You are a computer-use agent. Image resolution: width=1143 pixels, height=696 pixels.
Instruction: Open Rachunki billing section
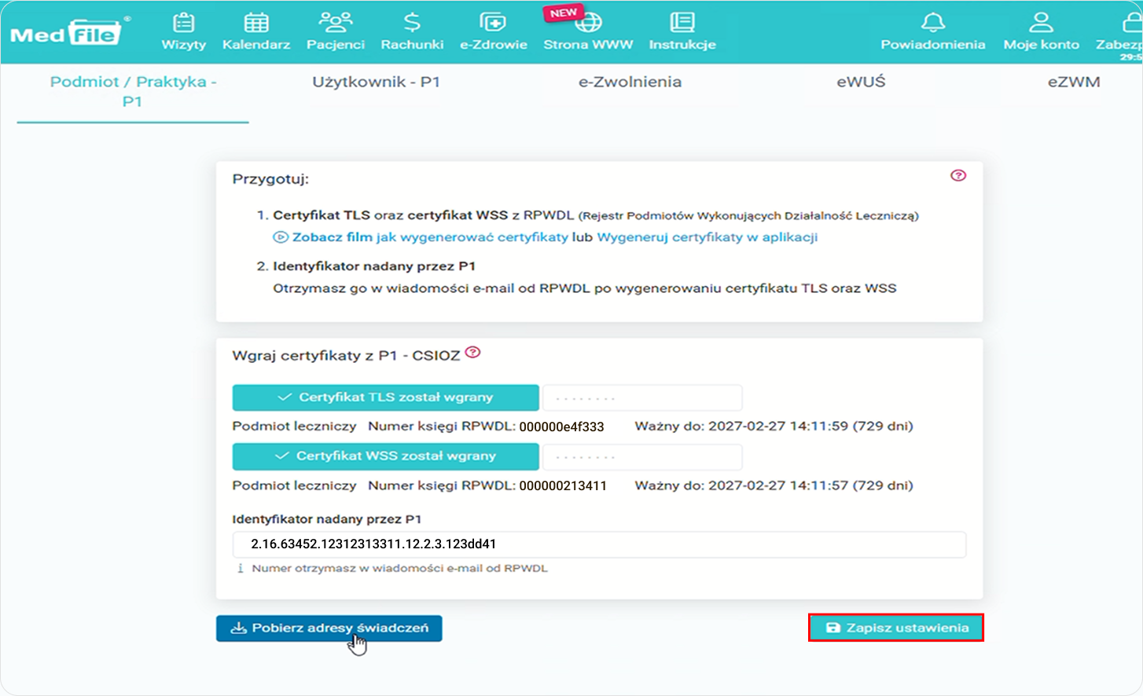coord(412,31)
